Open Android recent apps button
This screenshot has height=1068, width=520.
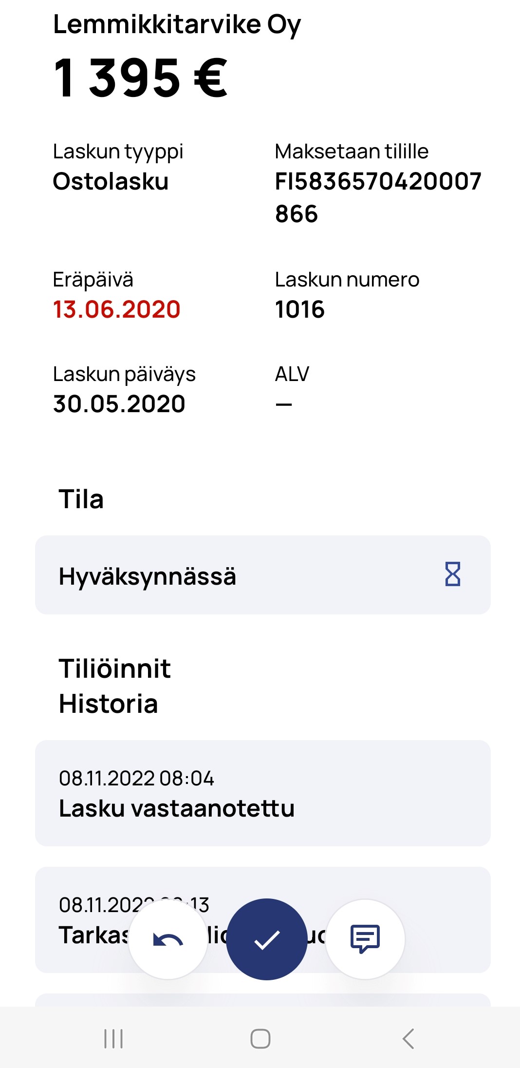(x=113, y=1038)
